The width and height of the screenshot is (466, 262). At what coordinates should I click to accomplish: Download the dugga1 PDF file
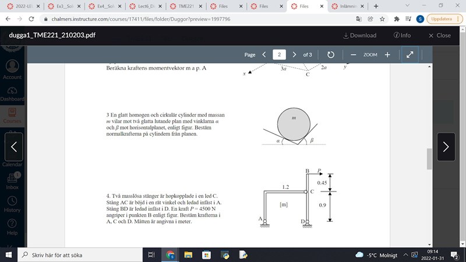point(359,35)
